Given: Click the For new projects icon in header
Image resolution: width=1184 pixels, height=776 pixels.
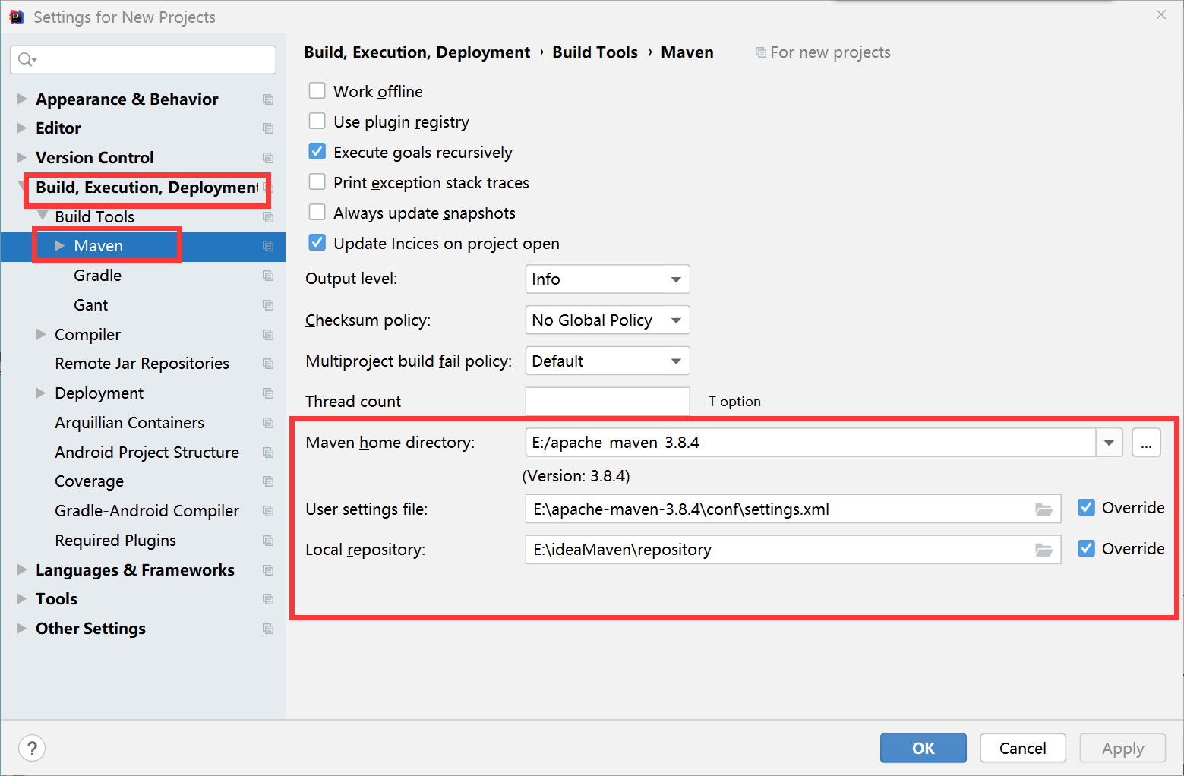Looking at the screenshot, I should (760, 52).
